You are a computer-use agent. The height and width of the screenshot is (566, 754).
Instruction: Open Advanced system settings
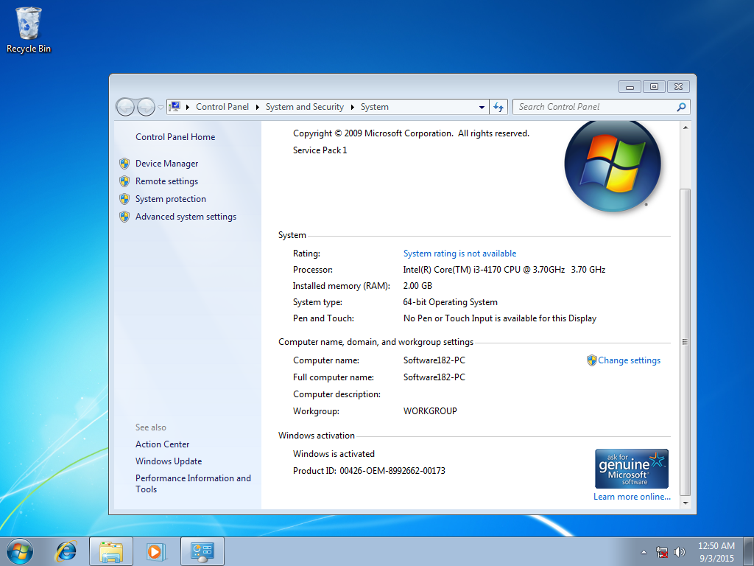tap(186, 217)
